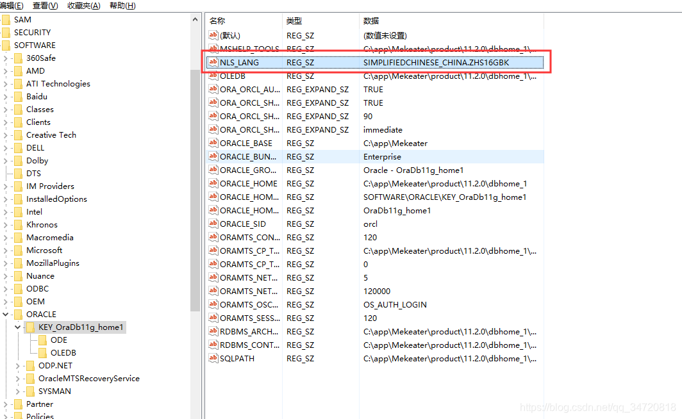Click the ORACLE_BASE string icon
Viewport: 682px width, 419px height.
(x=213, y=143)
